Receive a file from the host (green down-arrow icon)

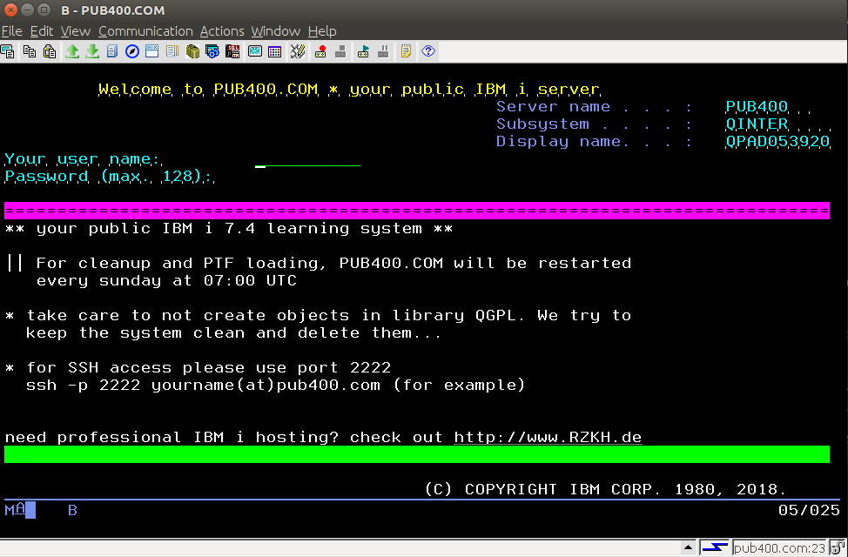pyautogui.click(x=92, y=50)
